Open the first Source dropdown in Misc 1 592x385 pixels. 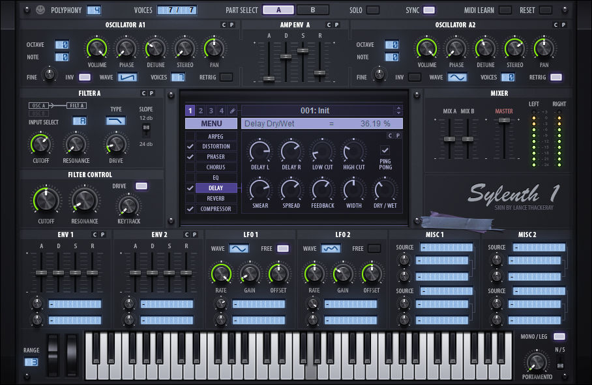click(447, 248)
